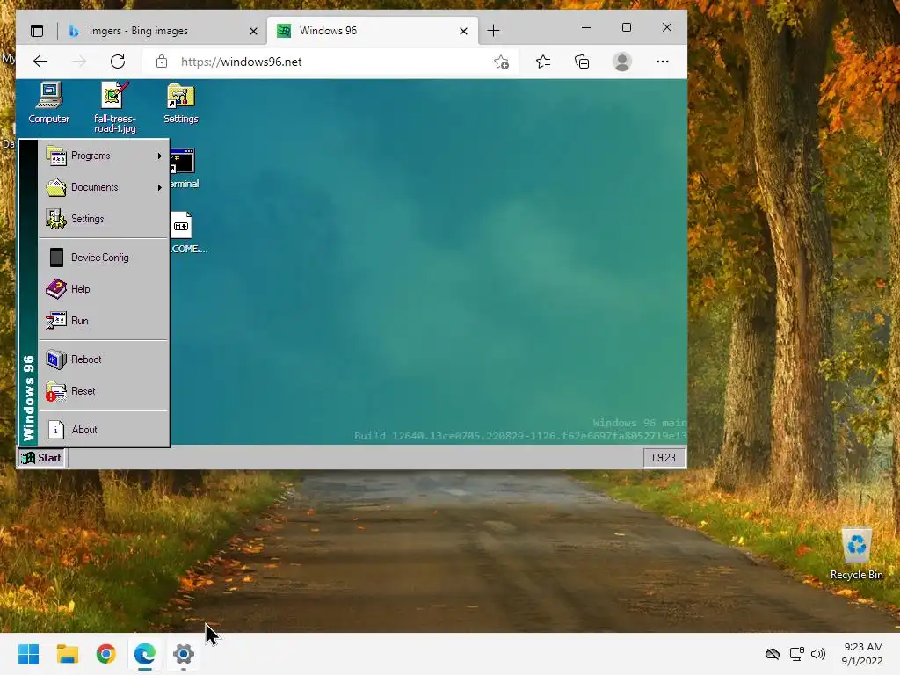Click the Documents submenu arrow
The image size is (900, 675).
point(160,187)
